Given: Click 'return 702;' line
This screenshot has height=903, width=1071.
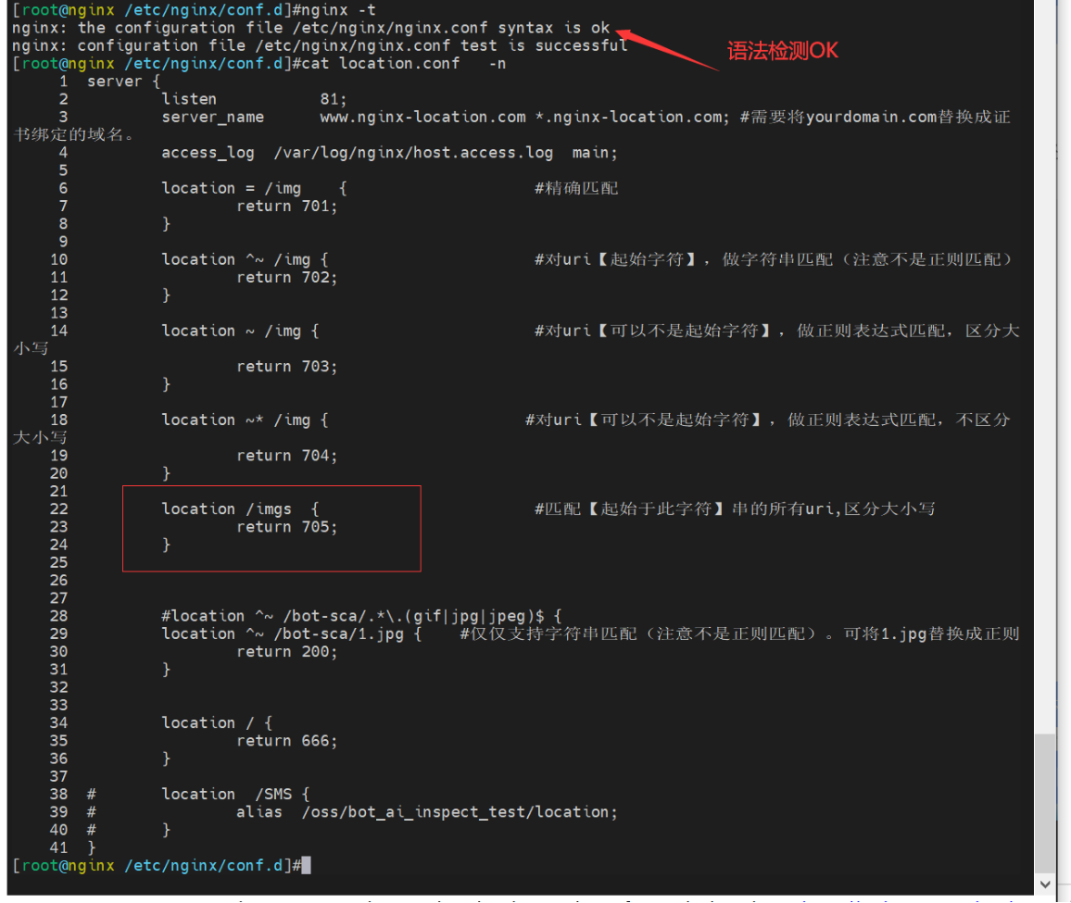Looking at the screenshot, I should [x=287, y=277].
